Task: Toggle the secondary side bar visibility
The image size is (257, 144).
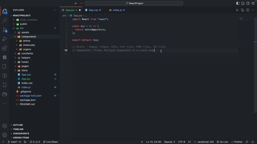Action: (248, 3)
